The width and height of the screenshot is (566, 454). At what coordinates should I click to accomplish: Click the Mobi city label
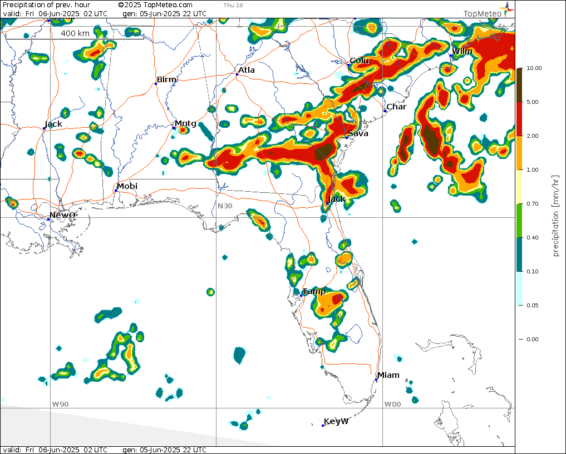pyautogui.click(x=127, y=186)
